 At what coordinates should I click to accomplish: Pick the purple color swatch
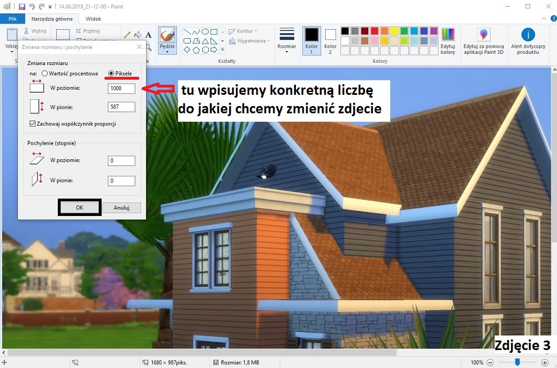coord(434,31)
